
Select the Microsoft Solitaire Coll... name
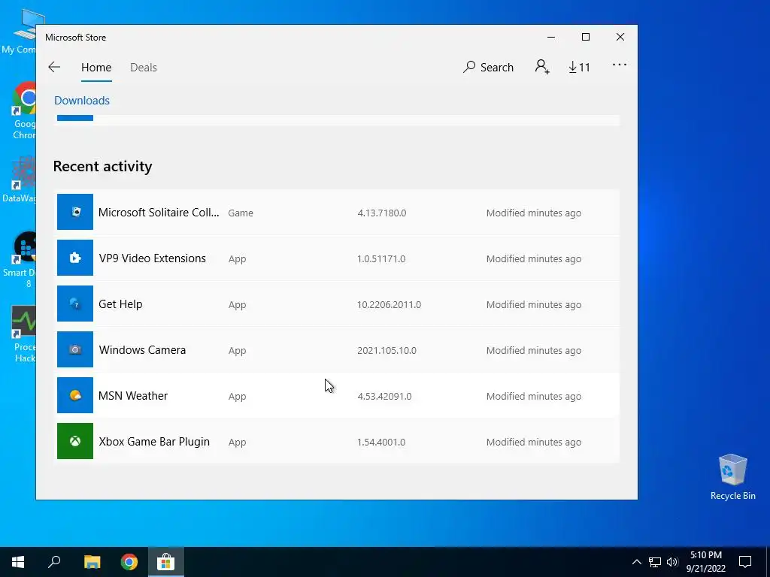click(x=159, y=213)
